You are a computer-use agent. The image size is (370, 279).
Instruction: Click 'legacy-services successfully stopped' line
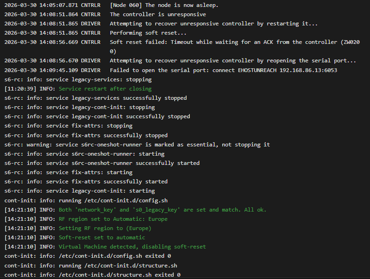[x=96, y=98]
